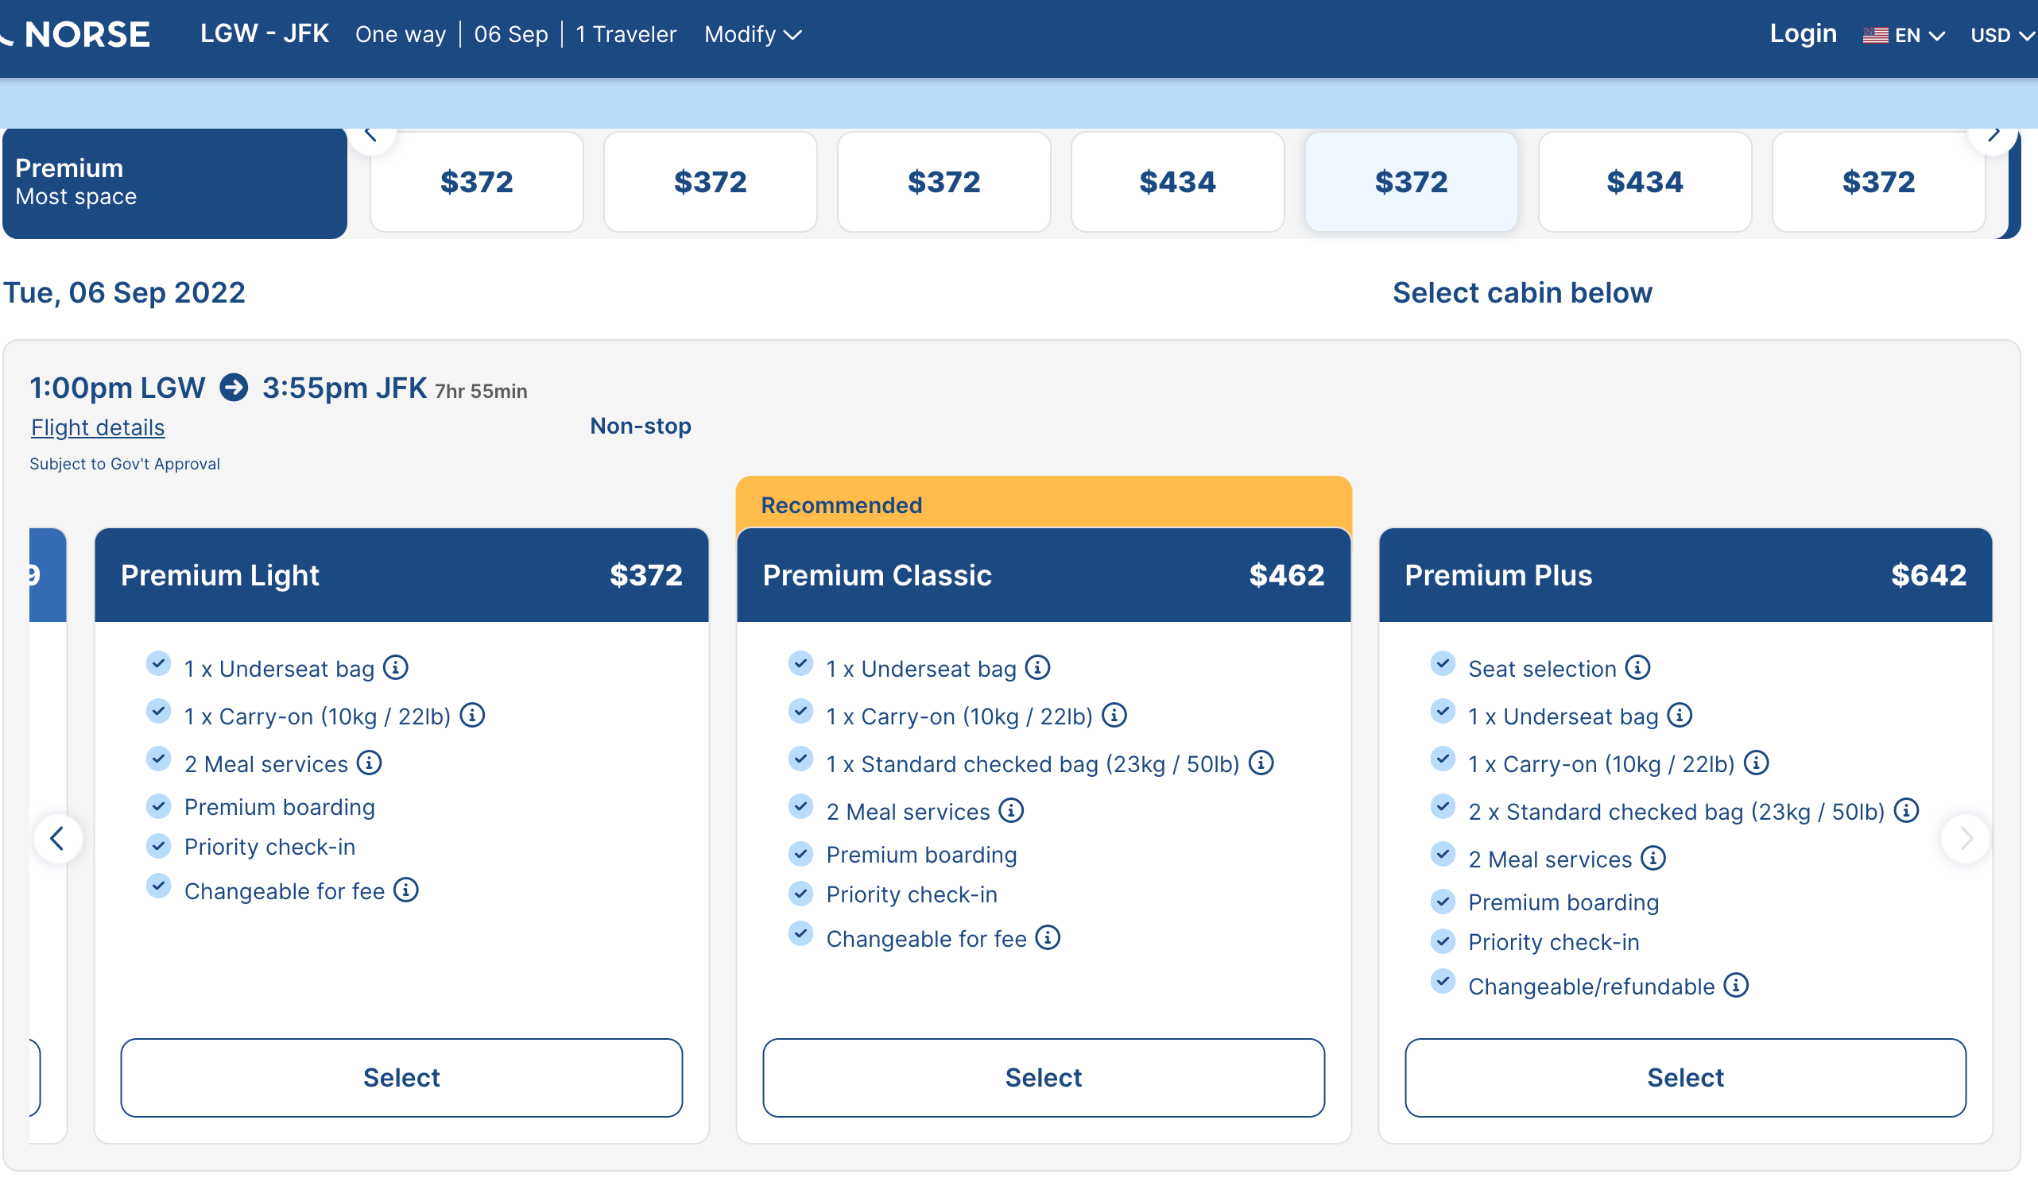Open the Flight details link

97,427
